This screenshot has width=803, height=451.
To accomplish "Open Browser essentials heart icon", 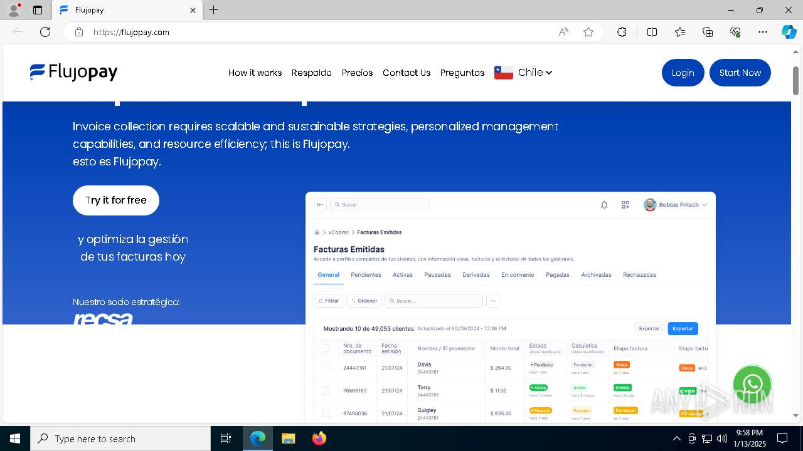I will (735, 32).
